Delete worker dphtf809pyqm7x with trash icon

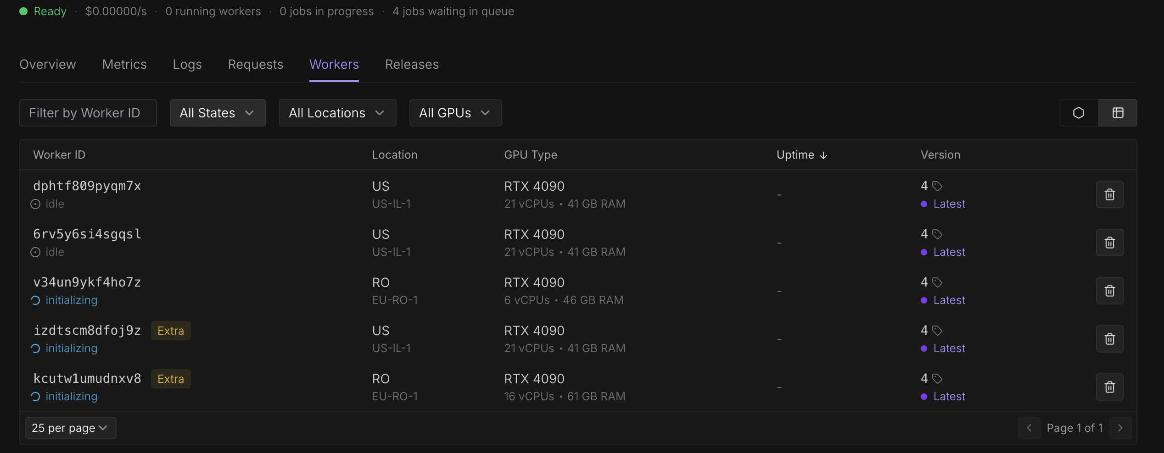1109,194
